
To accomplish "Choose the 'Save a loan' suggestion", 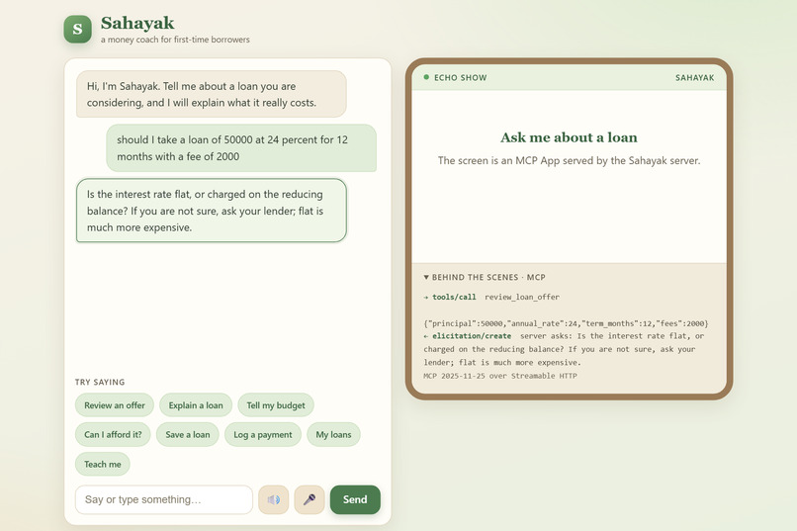I will [x=188, y=434].
